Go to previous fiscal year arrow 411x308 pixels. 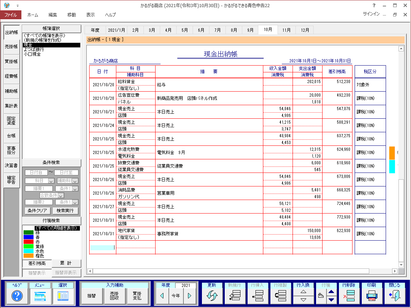[x=162, y=296]
